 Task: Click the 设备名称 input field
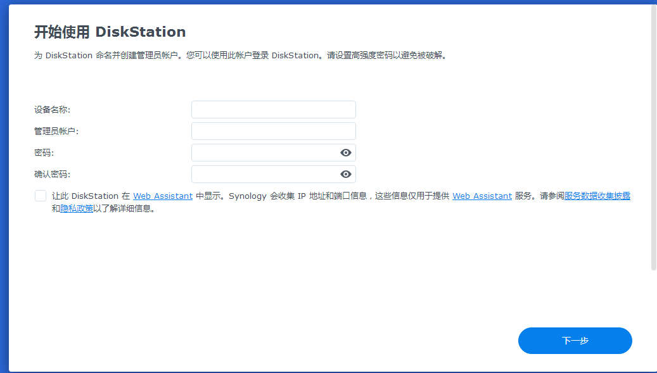coord(274,110)
